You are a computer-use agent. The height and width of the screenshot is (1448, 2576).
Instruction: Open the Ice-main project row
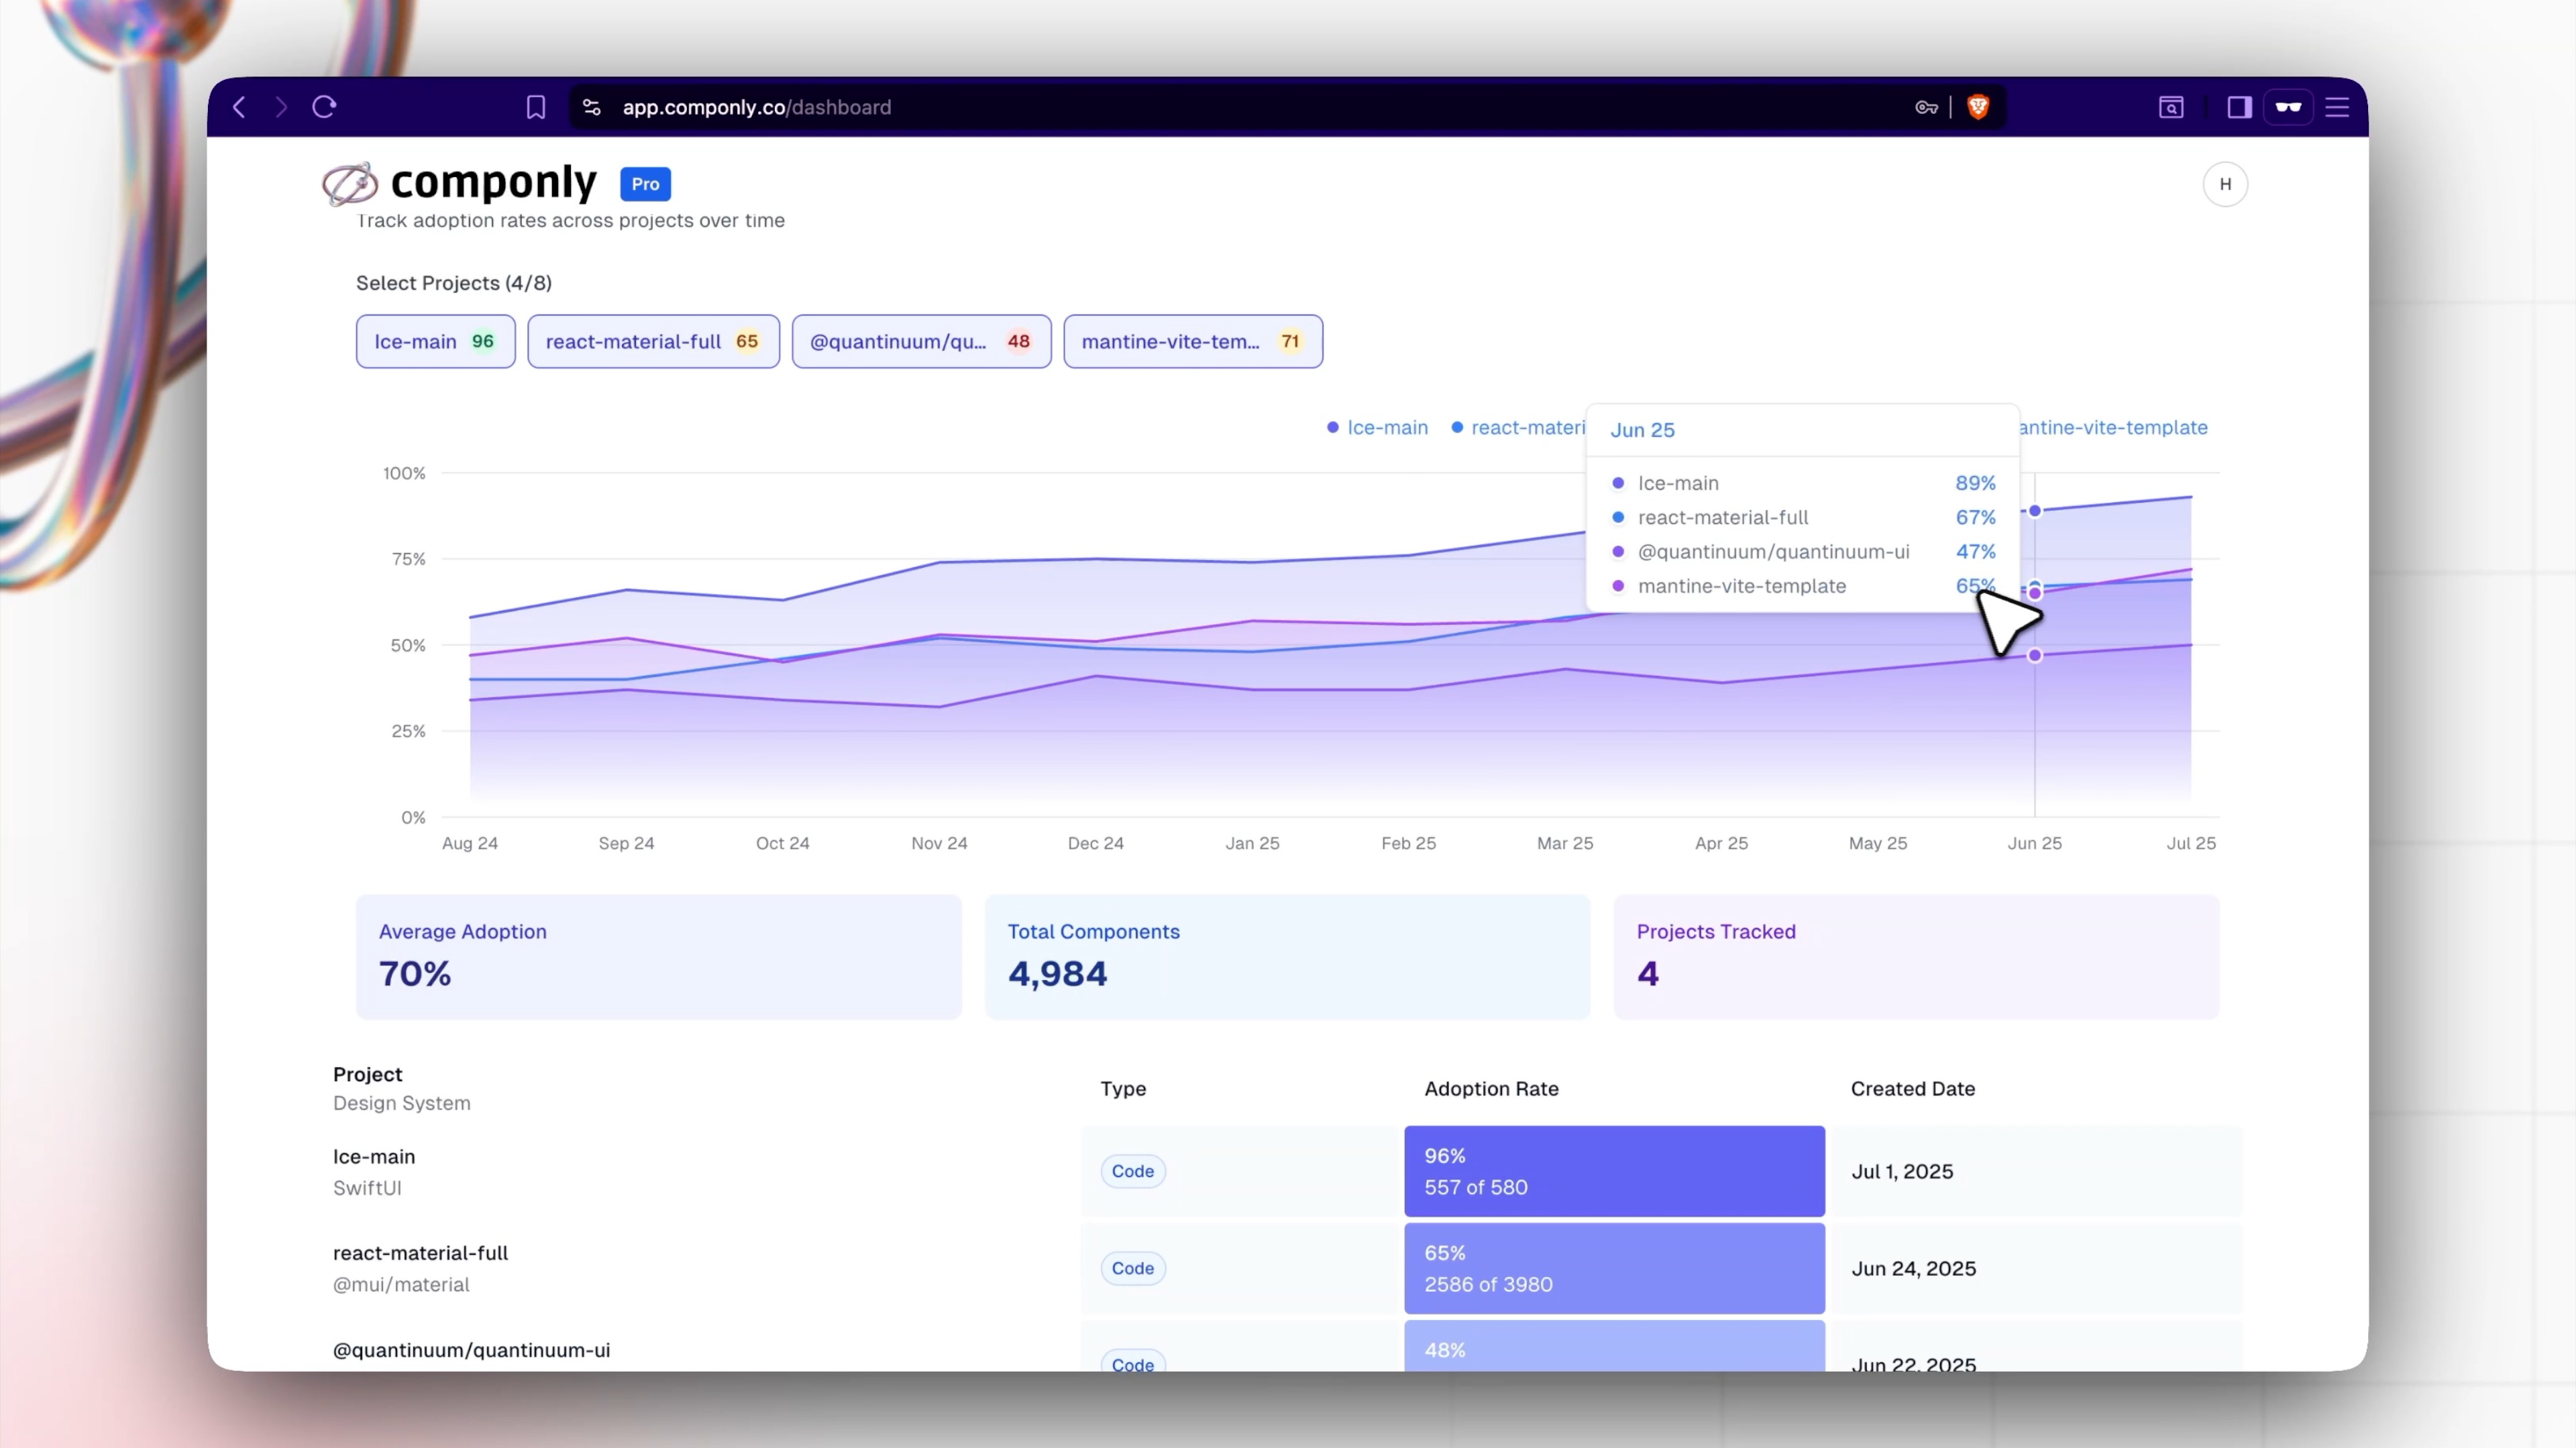click(1288, 1171)
